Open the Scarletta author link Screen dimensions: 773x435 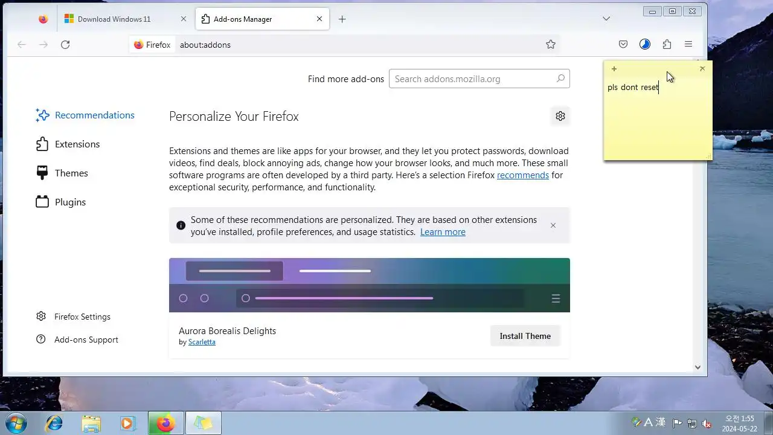(x=202, y=342)
